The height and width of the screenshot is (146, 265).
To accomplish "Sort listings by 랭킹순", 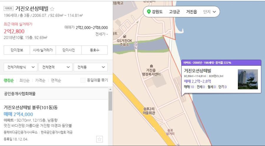I will coord(9,80).
